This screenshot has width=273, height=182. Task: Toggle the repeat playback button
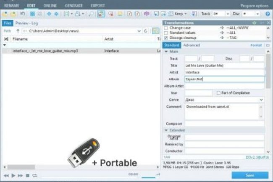tap(34, 176)
